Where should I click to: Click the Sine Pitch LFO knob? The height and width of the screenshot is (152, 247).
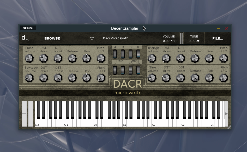pyautogui.click(x=224, y=78)
